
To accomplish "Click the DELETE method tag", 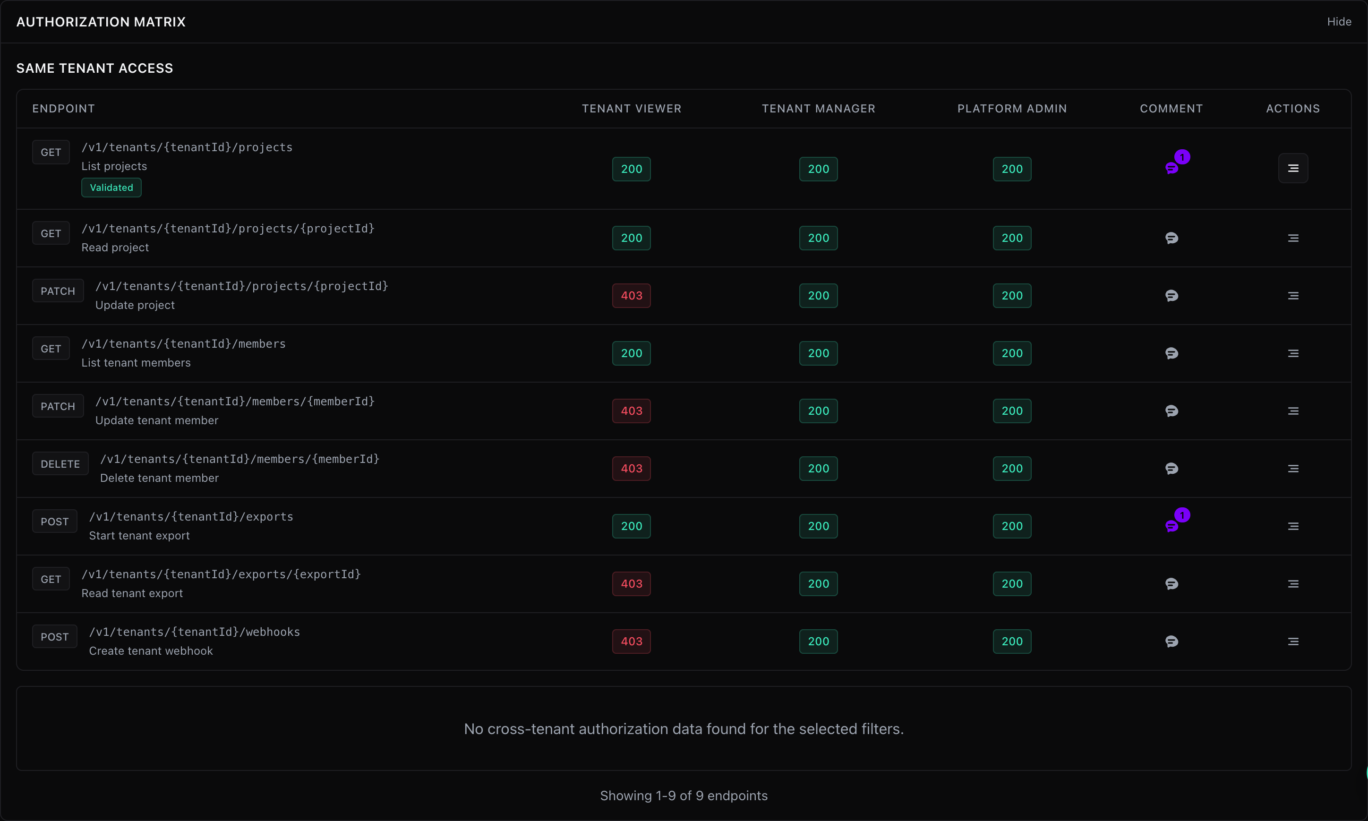I will click(60, 463).
